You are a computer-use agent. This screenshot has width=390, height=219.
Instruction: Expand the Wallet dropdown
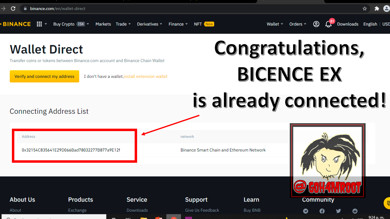coord(275,24)
